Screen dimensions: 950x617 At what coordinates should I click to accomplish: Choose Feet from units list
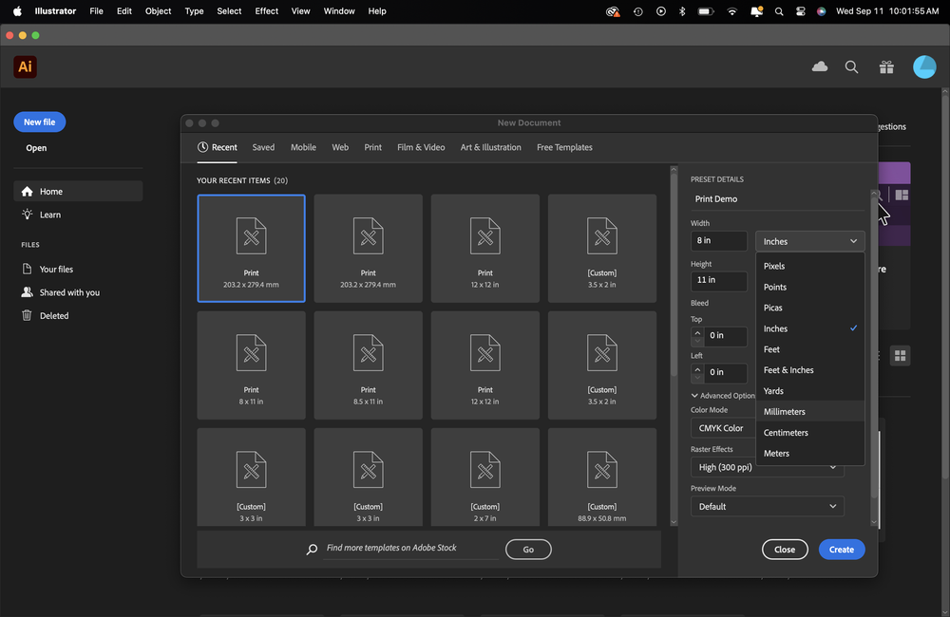[x=810, y=349]
